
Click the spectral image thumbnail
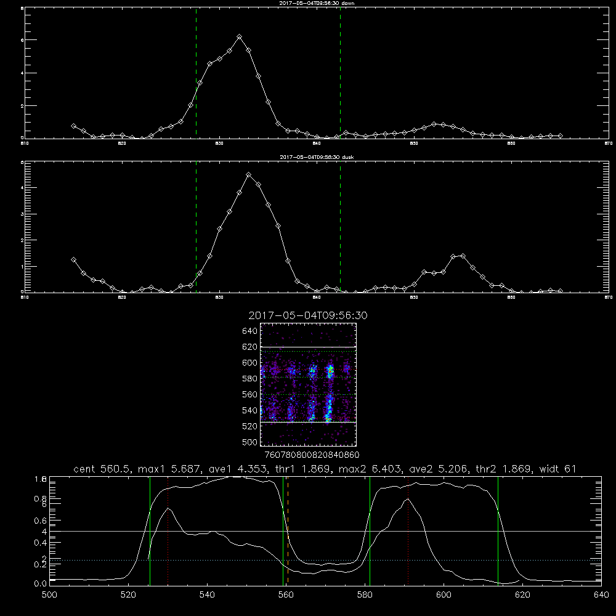click(x=309, y=384)
